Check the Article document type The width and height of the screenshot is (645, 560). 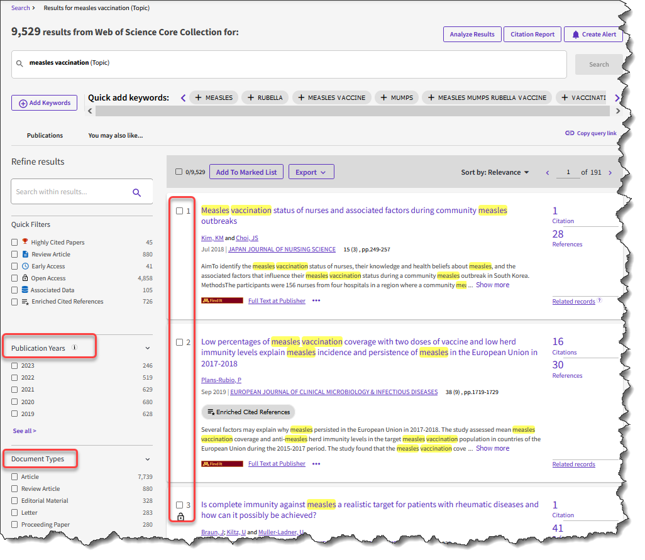tap(14, 477)
